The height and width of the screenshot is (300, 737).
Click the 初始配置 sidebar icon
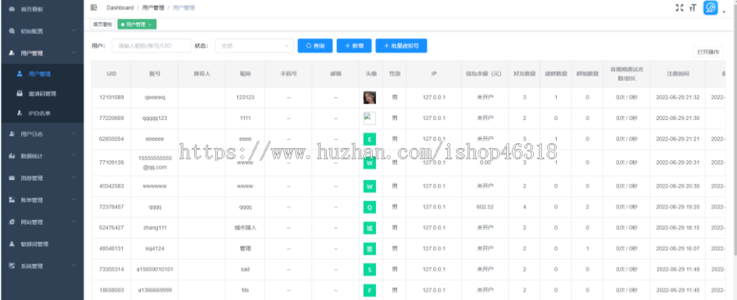12,31
